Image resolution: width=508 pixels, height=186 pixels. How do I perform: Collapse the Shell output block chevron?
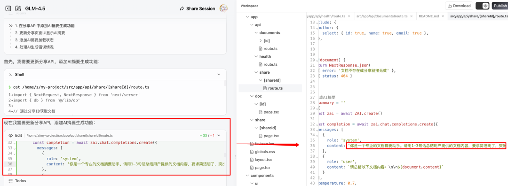point(219,74)
